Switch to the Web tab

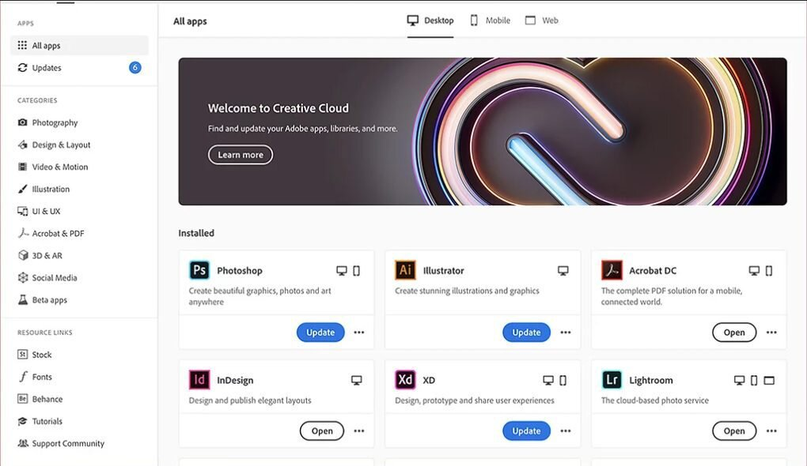coord(541,20)
